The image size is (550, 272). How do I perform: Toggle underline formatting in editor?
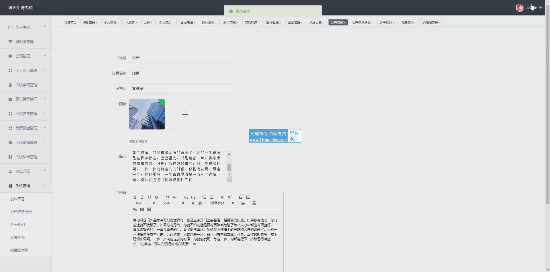point(149,197)
